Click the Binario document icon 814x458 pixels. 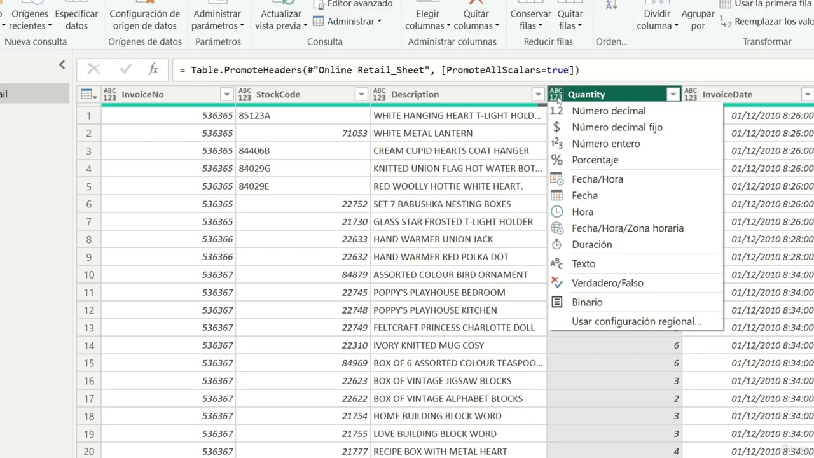[x=556, y=302]
